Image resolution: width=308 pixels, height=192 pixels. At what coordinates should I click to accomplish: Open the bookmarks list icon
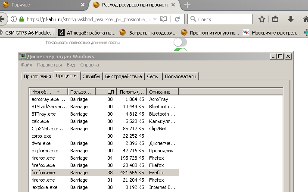click(276, 19)
